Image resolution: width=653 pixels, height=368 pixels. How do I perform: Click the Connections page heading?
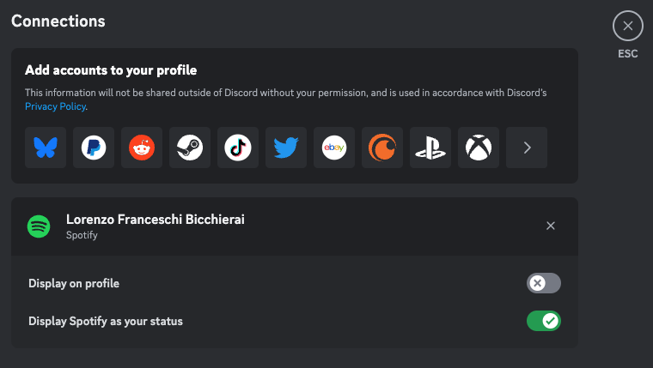[58, 21]
